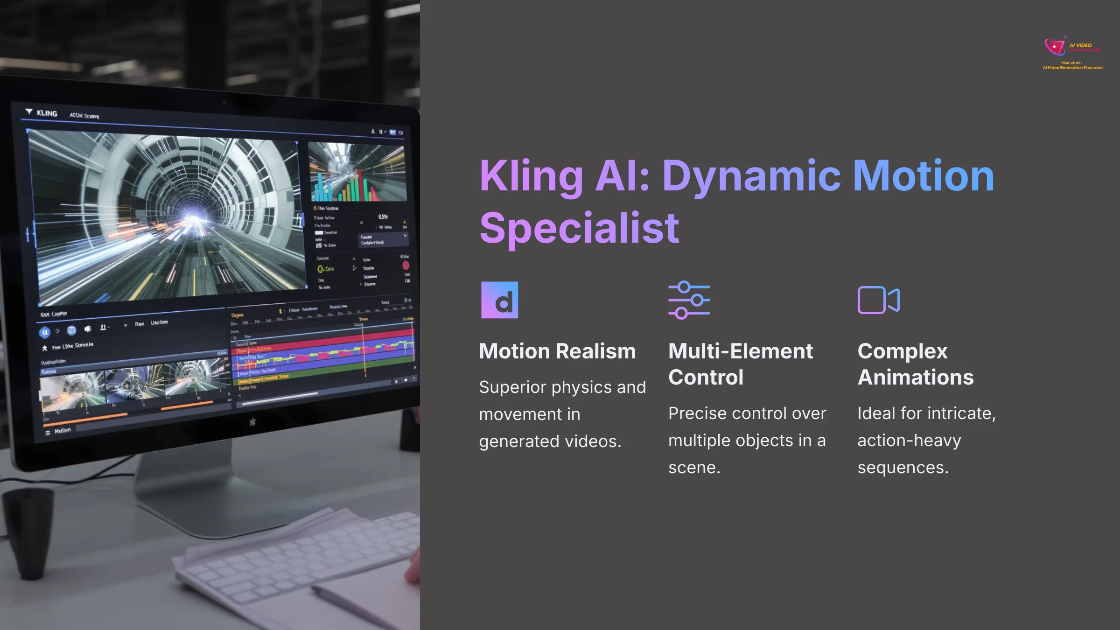Click the KLING logo on the monitor
The image size is (1120, 630).
click(42, 113)
